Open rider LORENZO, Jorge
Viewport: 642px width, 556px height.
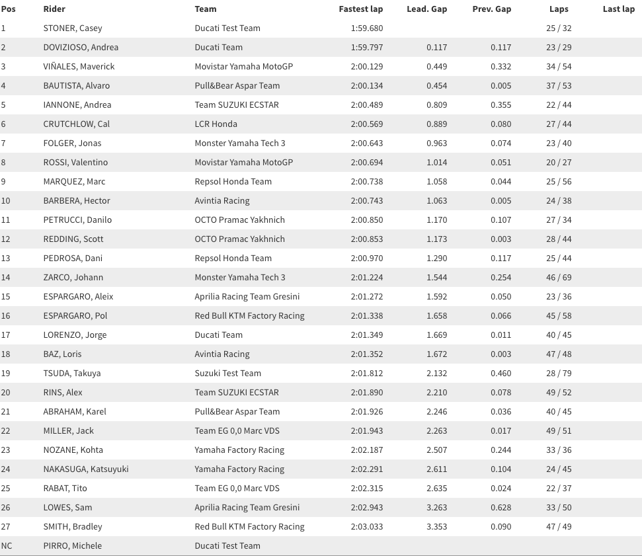(x=75, y=335)
